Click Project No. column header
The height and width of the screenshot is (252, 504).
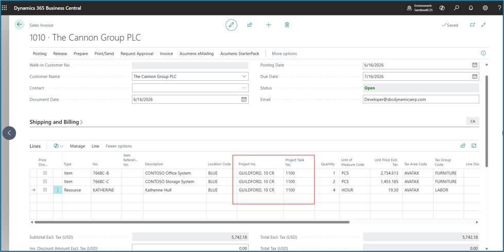248,164
